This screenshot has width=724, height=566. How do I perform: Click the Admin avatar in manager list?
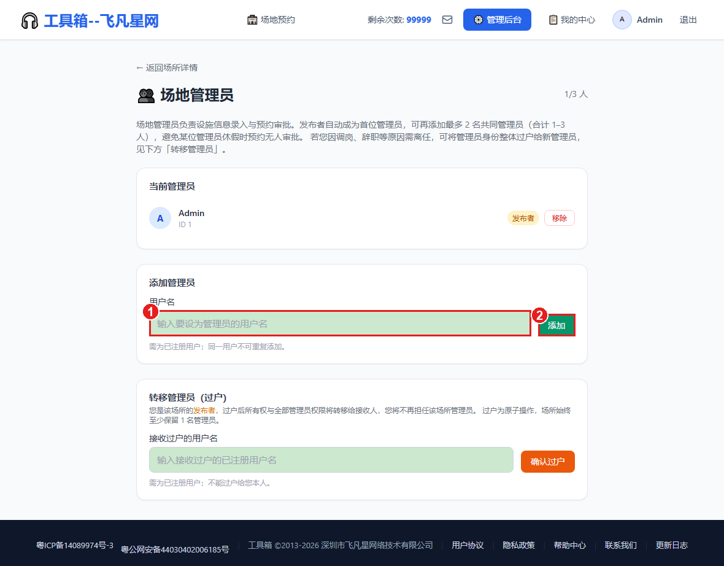(x=160, y=218)
